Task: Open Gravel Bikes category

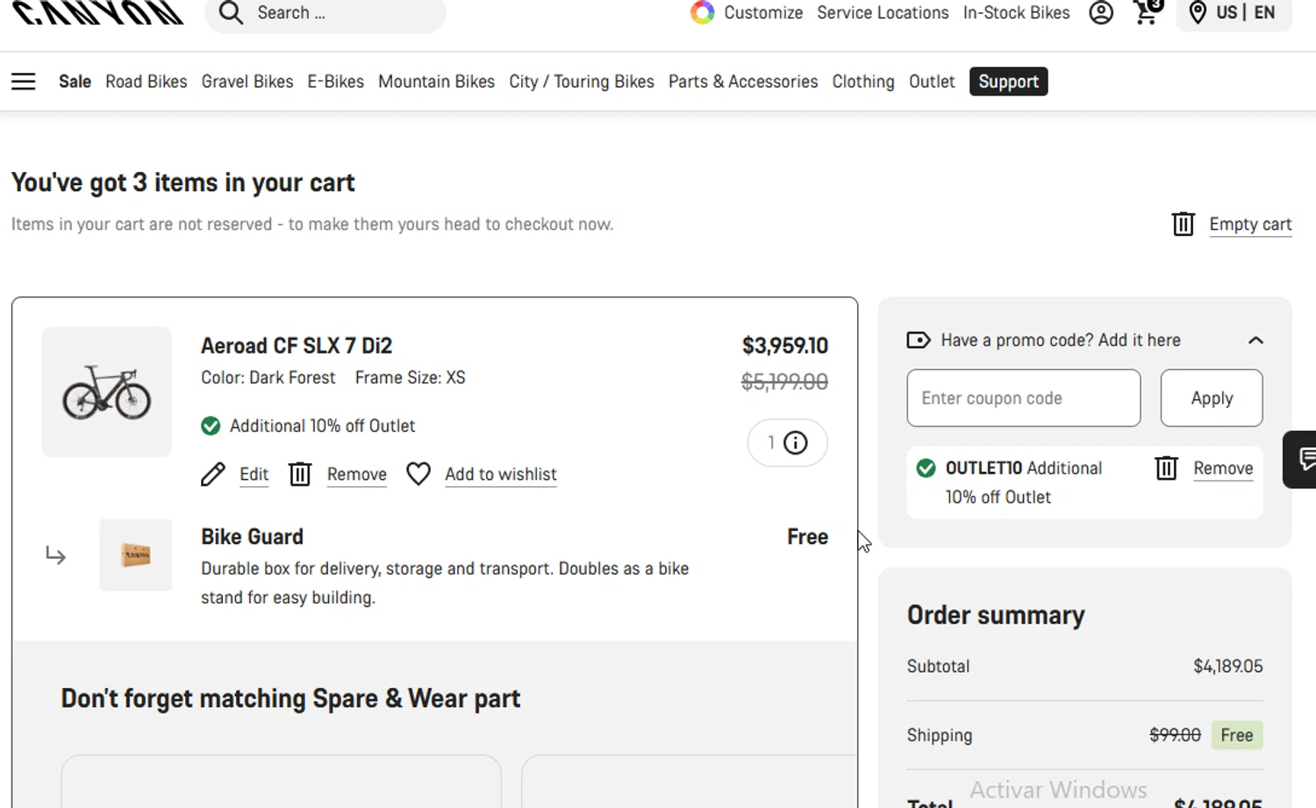Action: click(x=247, y=82)
